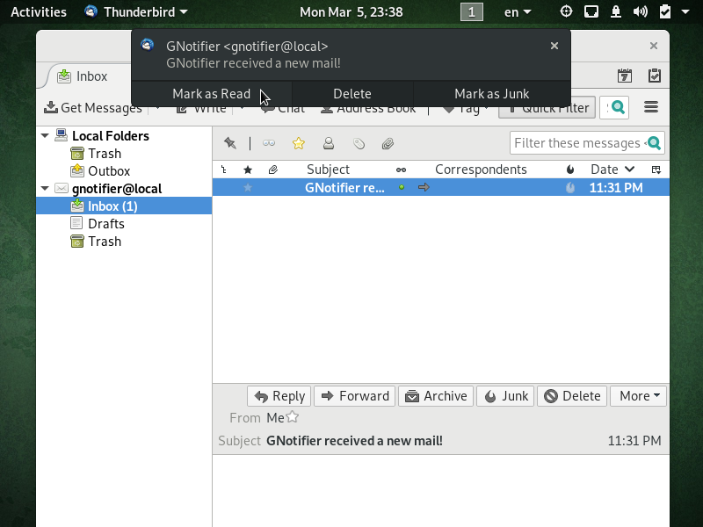This screenshot has height=527, width=703.
Task: Open the Activities overview
Action: pyautogui.click(x=39, y=11)
